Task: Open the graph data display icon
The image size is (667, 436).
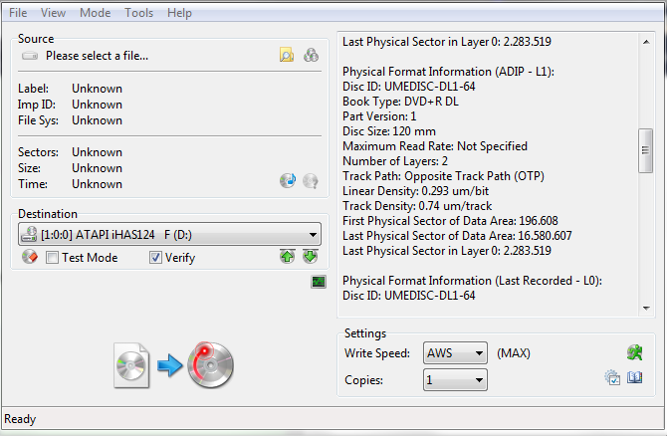Action: coord(319,282)
